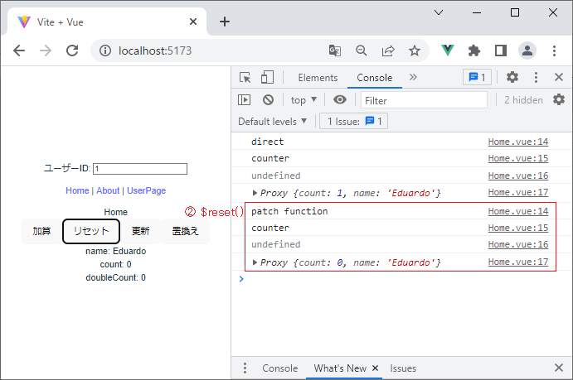
Task: Close the DevTools panel
Action: tap(559, 77)
